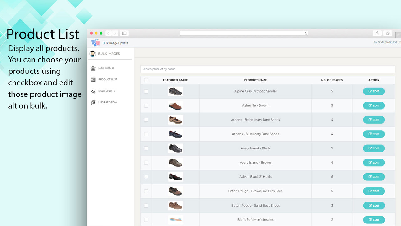
Task: Click Edit for Biofit Soft Men's Insoles
Action: [374, 220]
